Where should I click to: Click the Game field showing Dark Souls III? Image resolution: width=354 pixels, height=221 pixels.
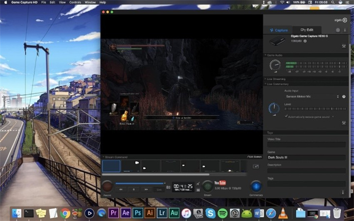coord(306,158)
